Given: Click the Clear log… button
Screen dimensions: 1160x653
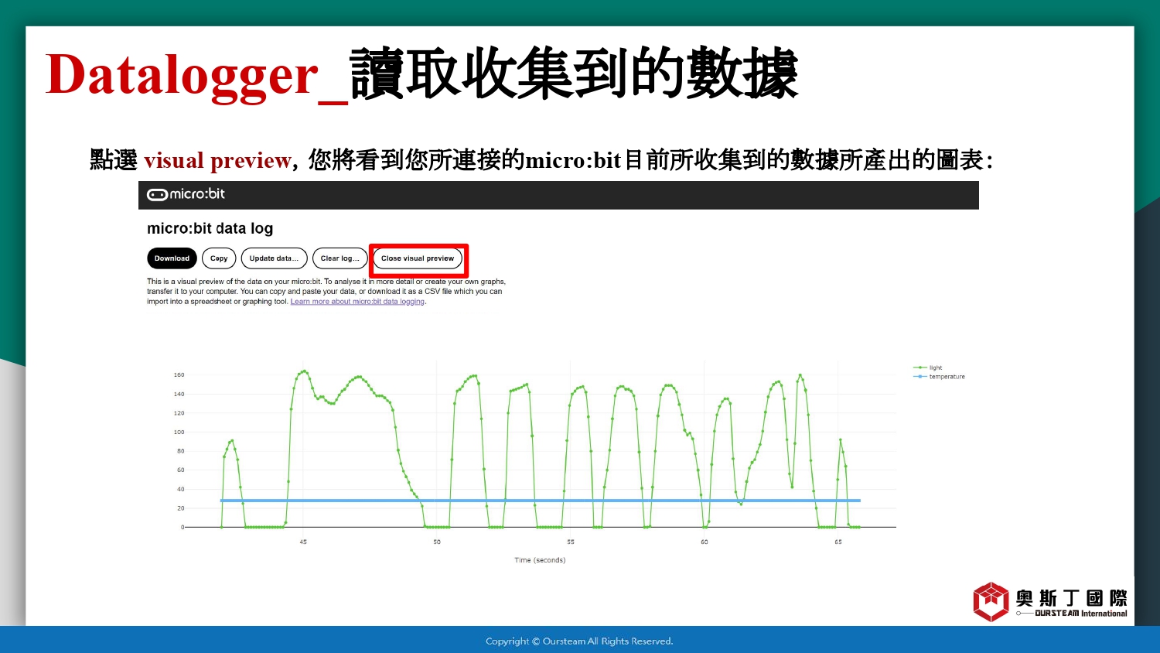Looking at the screenshot, I should tap(339, 258).
